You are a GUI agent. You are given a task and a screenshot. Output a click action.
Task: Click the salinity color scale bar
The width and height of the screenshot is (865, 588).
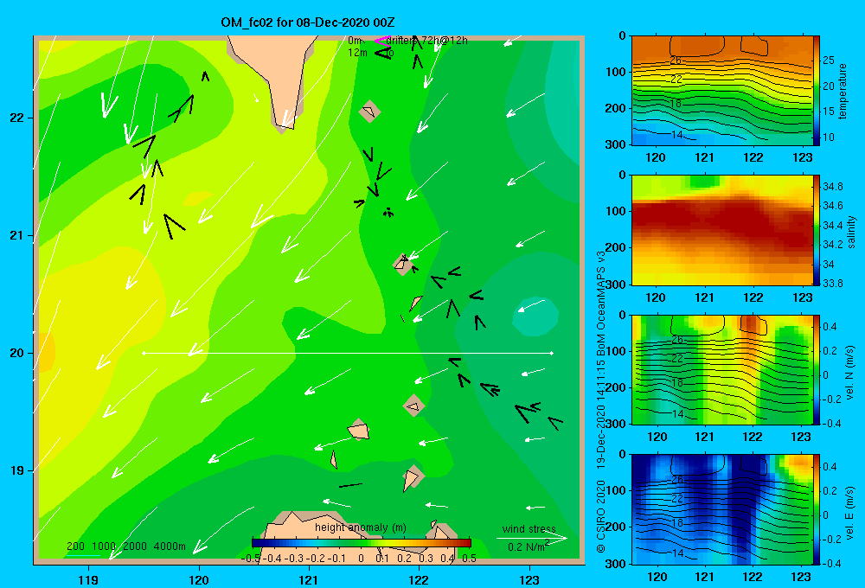pyautogui.click(x=817, y=231)
